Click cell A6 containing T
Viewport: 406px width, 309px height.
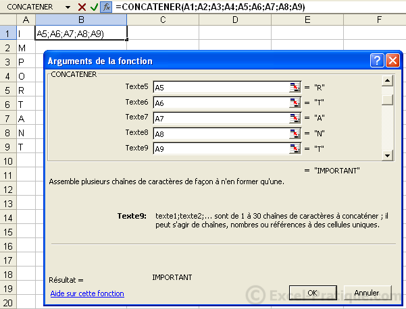click(x=26, y=105)
